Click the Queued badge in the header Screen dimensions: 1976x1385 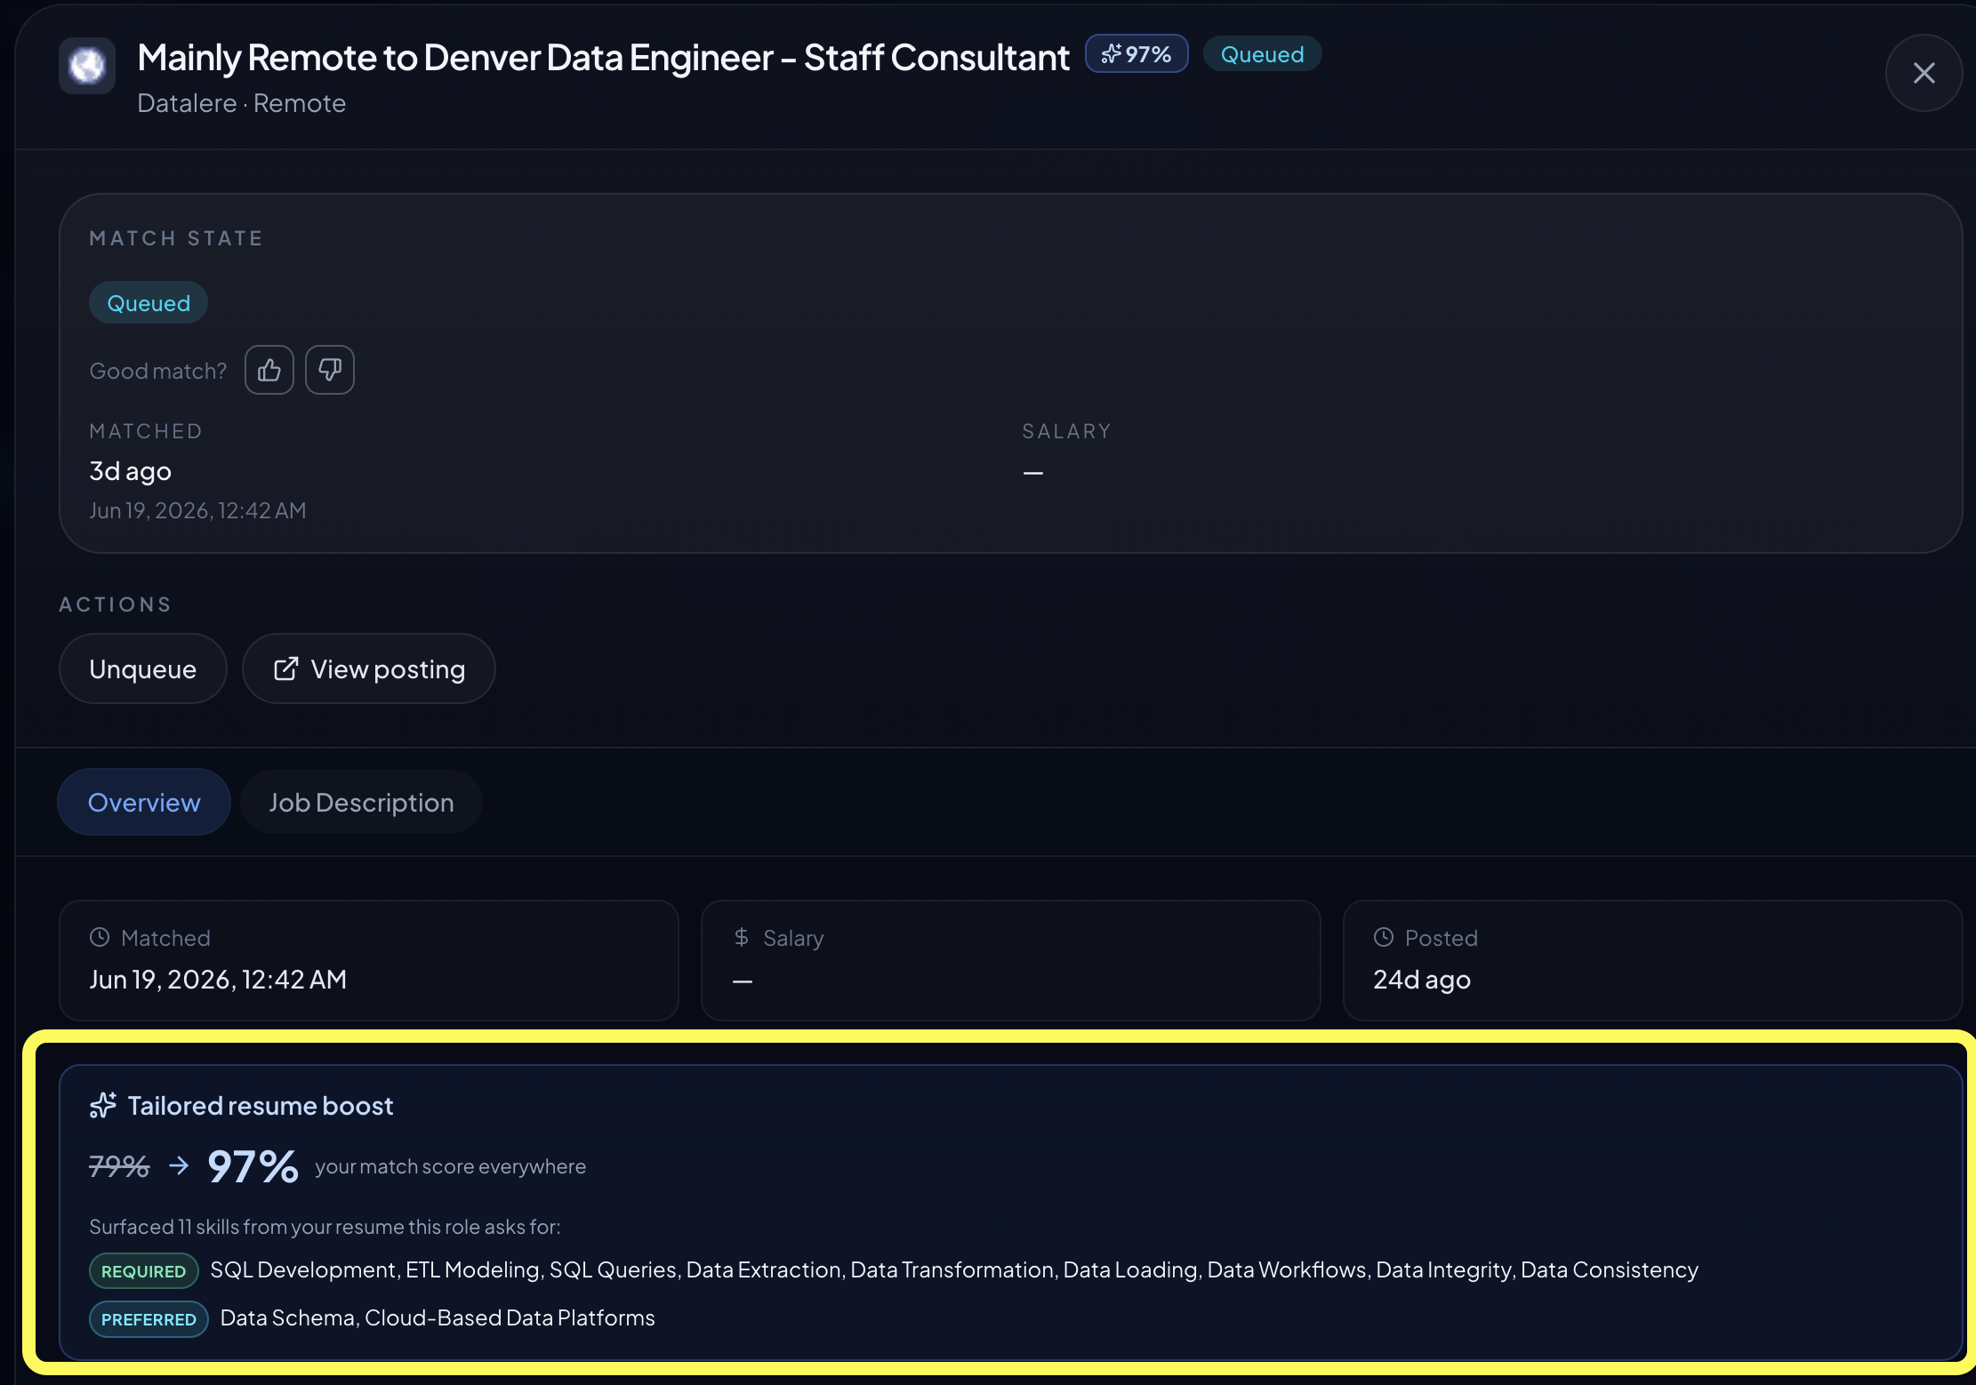[x=1262, y=54]
